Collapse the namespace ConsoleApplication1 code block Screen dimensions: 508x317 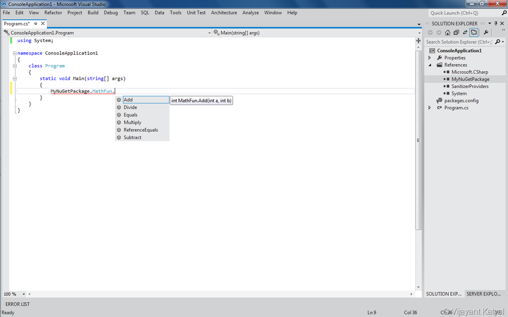tap(14, 53)
